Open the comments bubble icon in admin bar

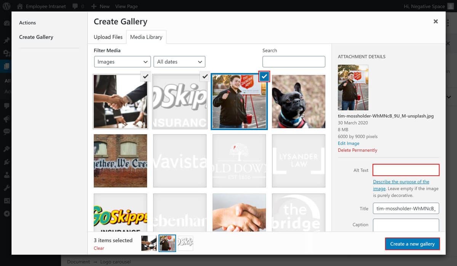pyautogui.click(x=75, y=6)
